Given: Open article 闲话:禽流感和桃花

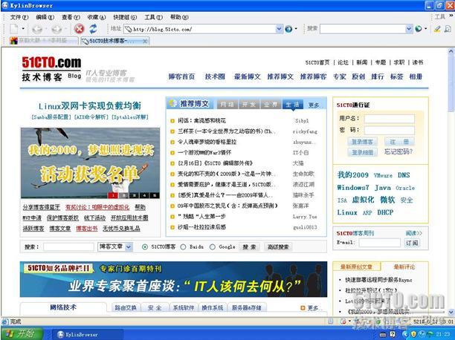Looking at the screenshot, I should pyautogui.click(x=201, y=120).
